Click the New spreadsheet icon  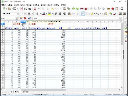tap(4, 9)
